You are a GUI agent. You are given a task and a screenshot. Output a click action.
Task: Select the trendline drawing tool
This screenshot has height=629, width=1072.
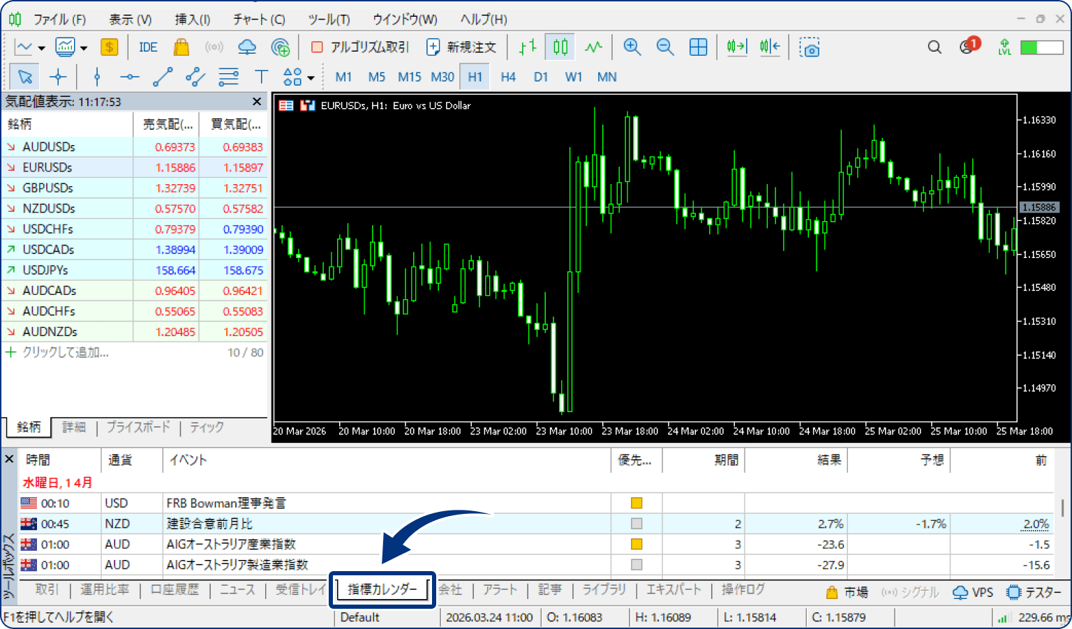[163, 77]
